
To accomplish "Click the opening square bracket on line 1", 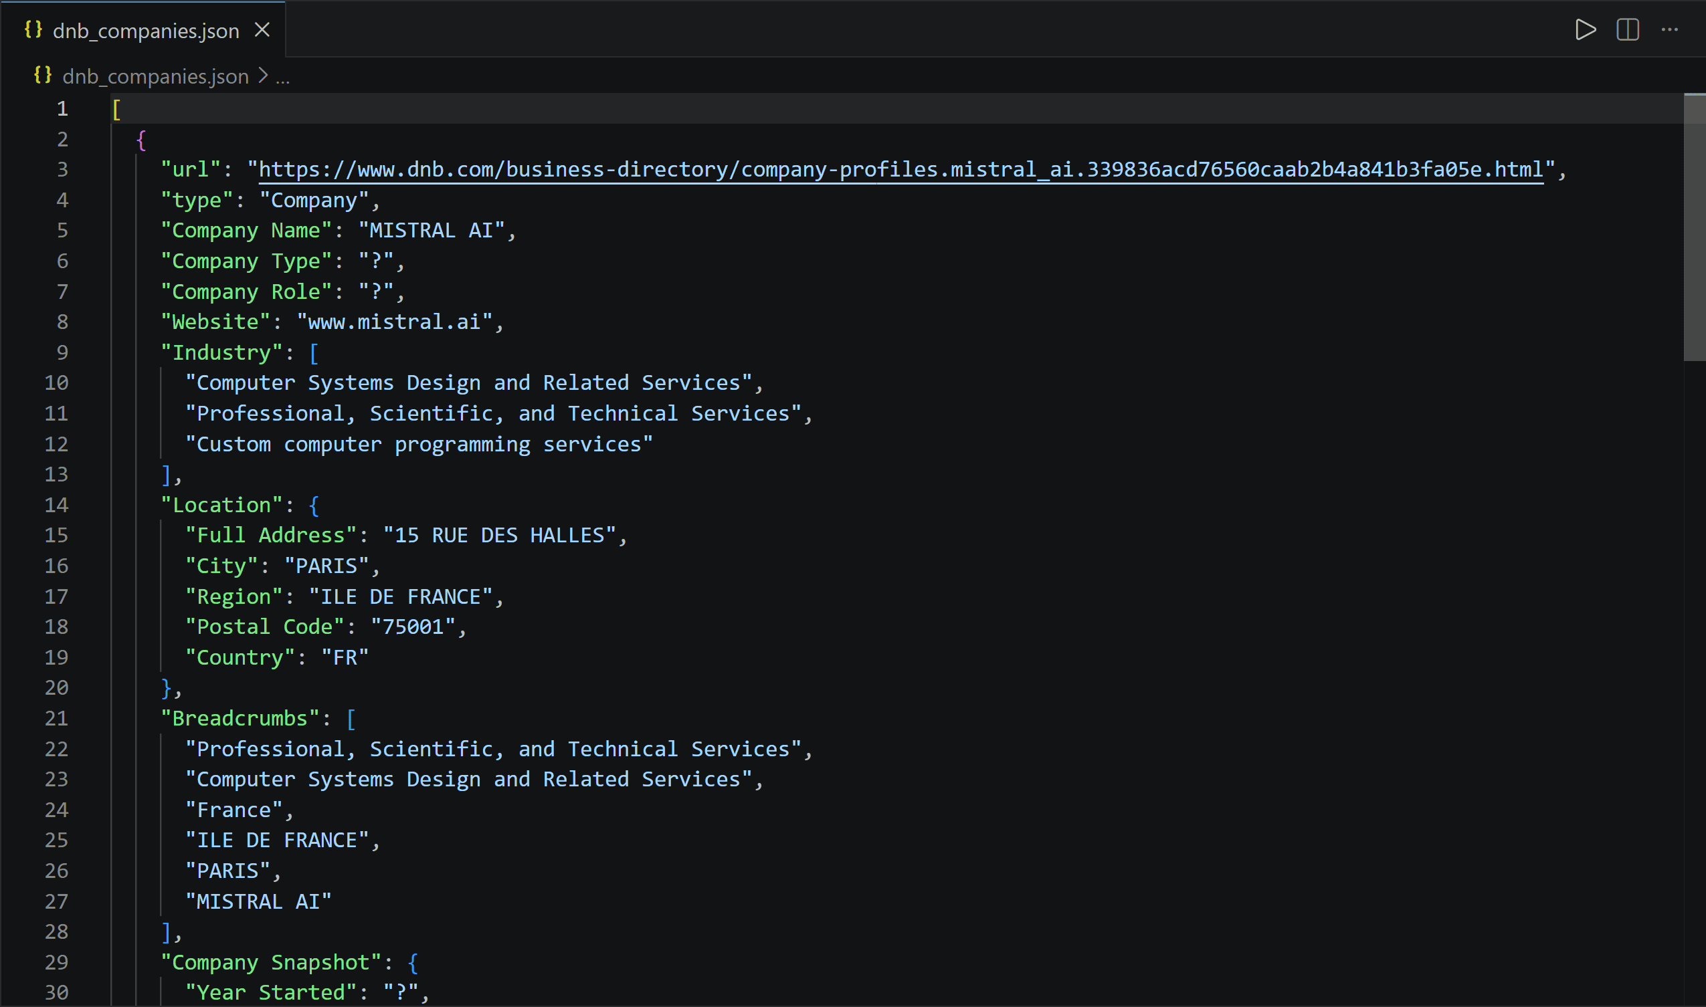I will [x=117, y=108].
